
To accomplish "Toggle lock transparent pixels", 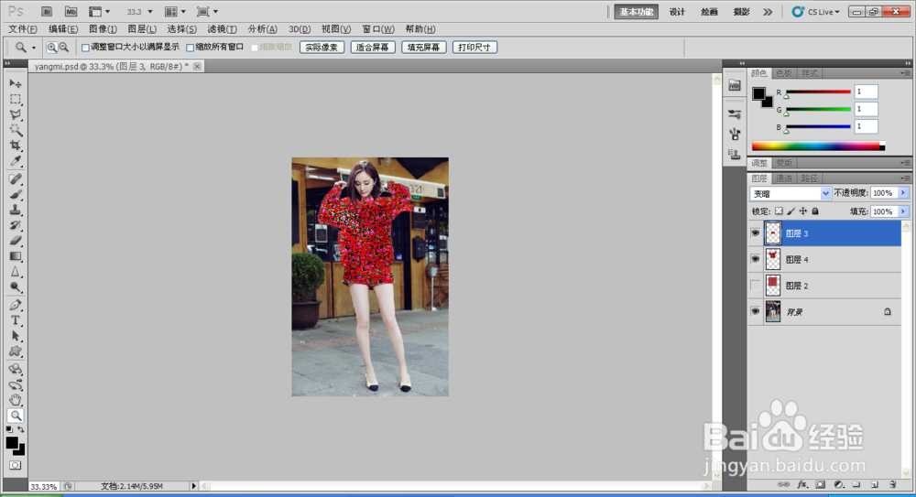I will [779, 211].
